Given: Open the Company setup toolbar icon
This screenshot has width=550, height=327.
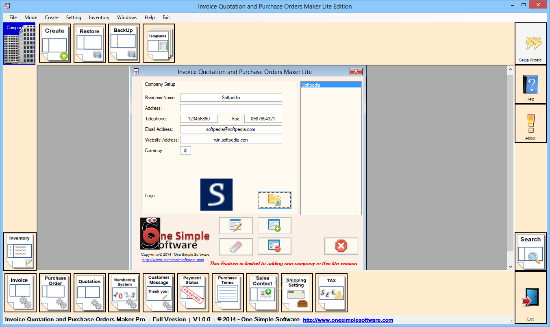Looking at the screenshot, I should click(20, 44).
